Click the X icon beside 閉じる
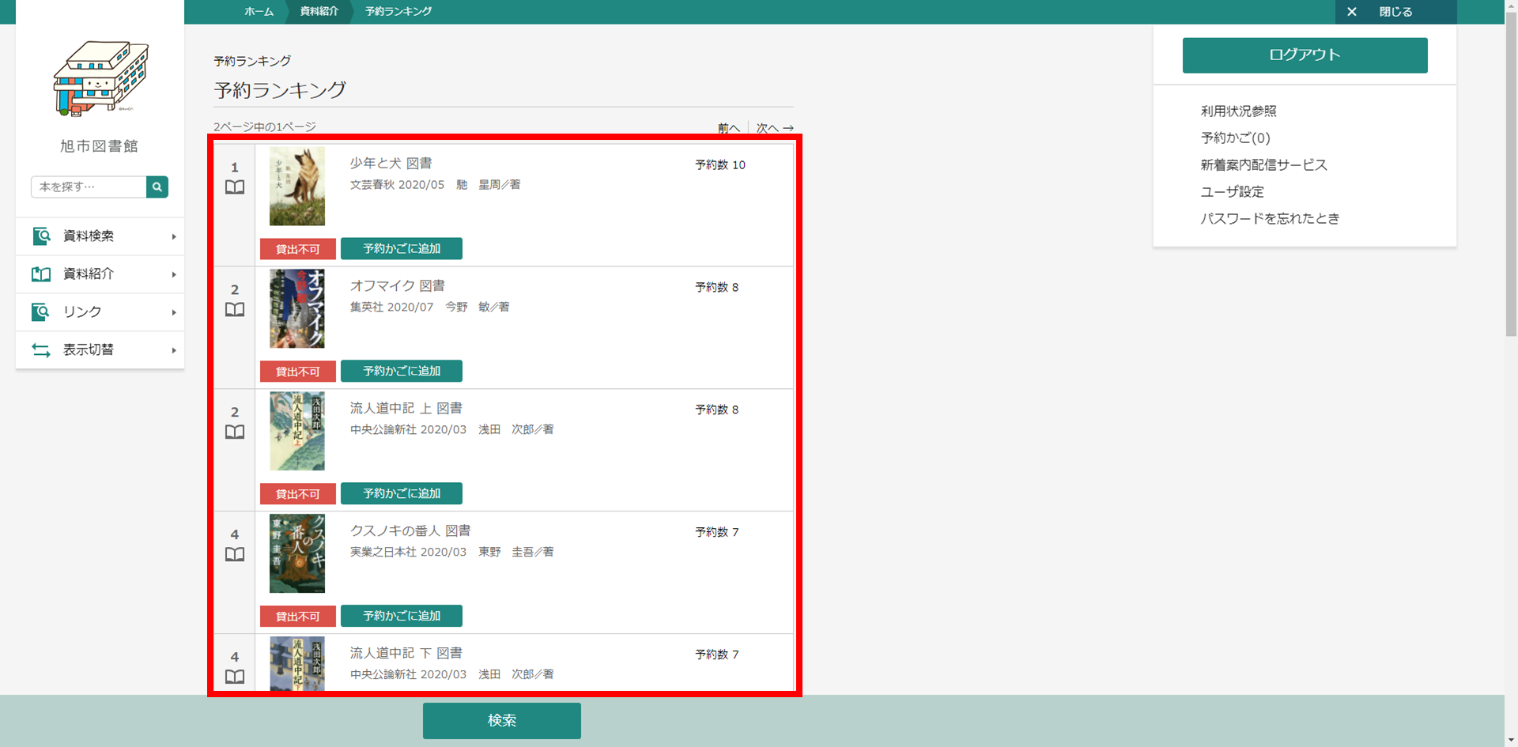 tap(1352, 12)
